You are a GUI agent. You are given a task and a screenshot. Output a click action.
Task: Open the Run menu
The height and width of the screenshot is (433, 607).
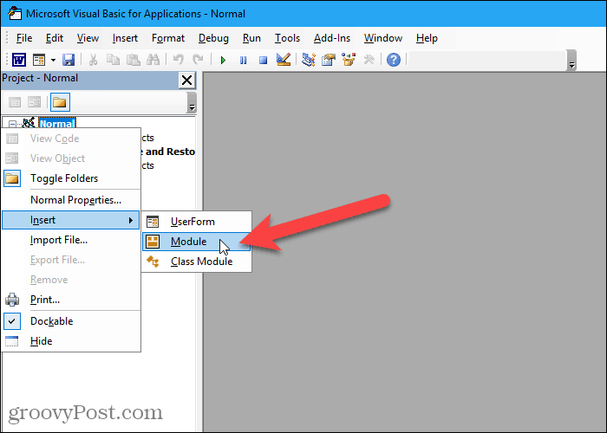pos(251,38)
